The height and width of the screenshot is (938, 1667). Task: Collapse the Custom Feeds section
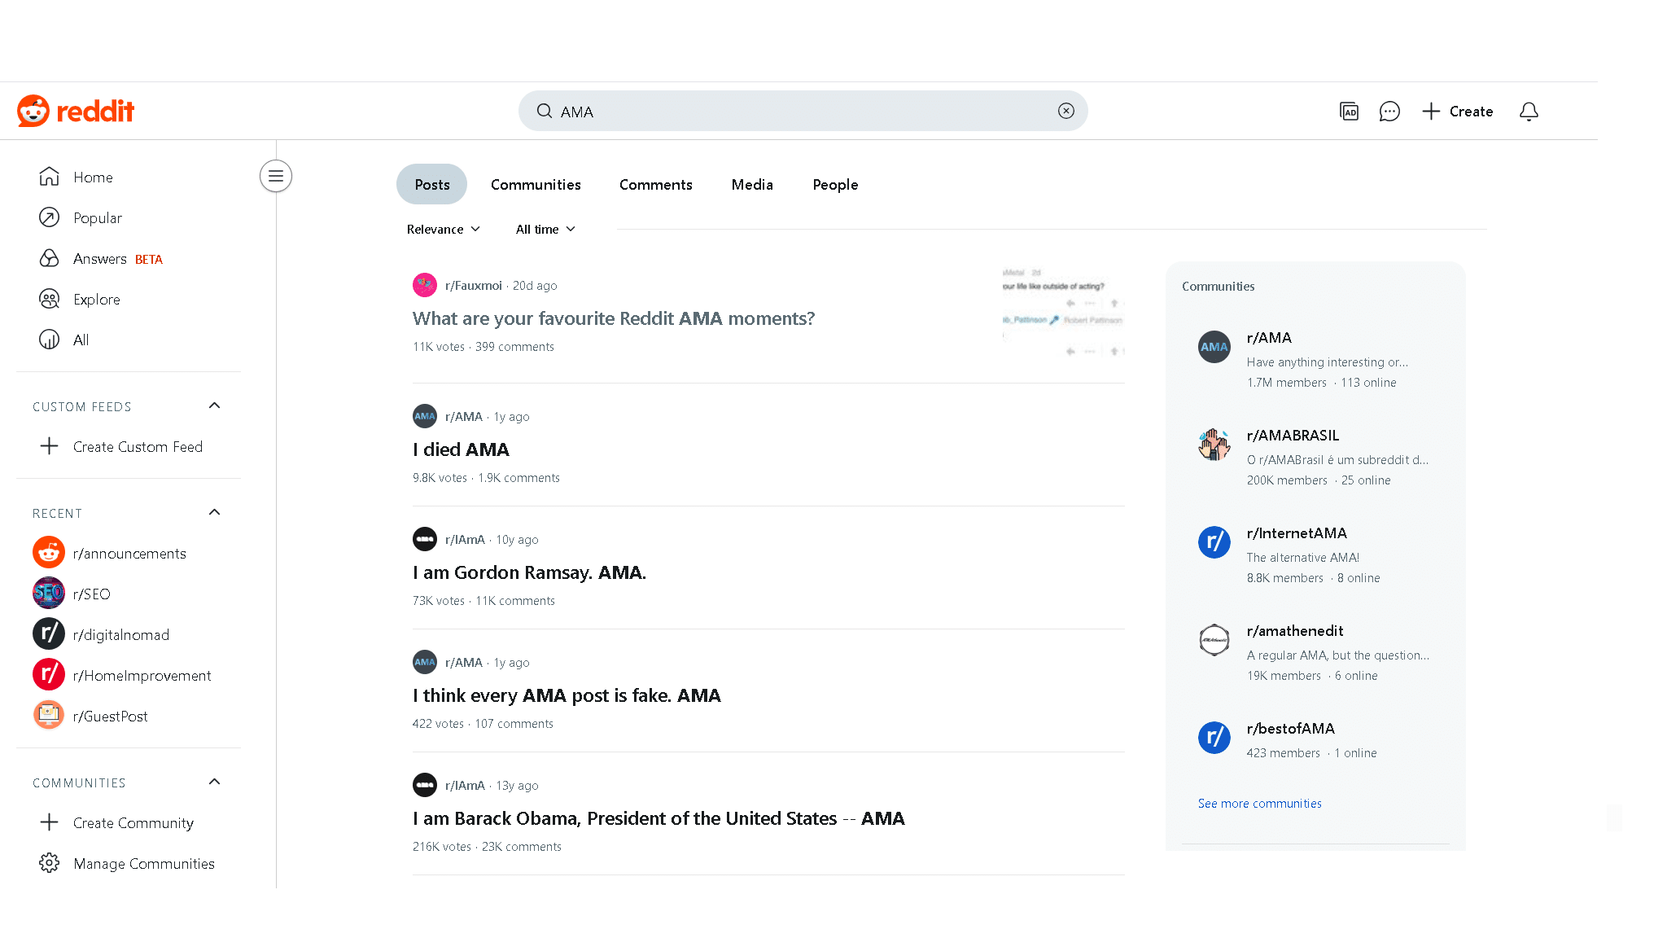[215, 405]
